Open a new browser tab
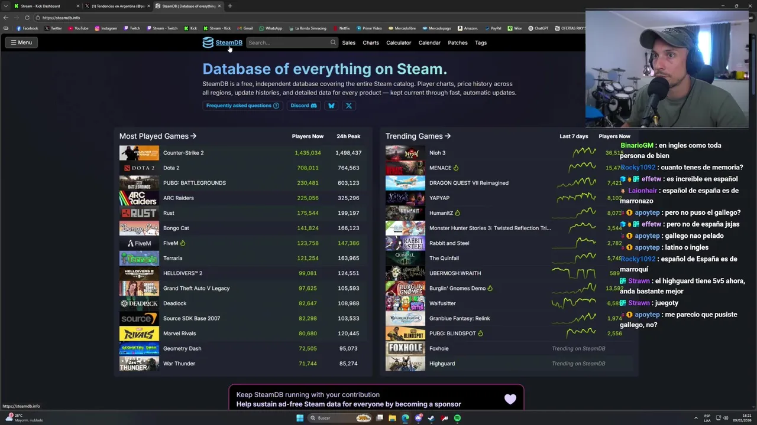Screen dimensions: 757x425 pyautogui.click(x=230, y=6)
